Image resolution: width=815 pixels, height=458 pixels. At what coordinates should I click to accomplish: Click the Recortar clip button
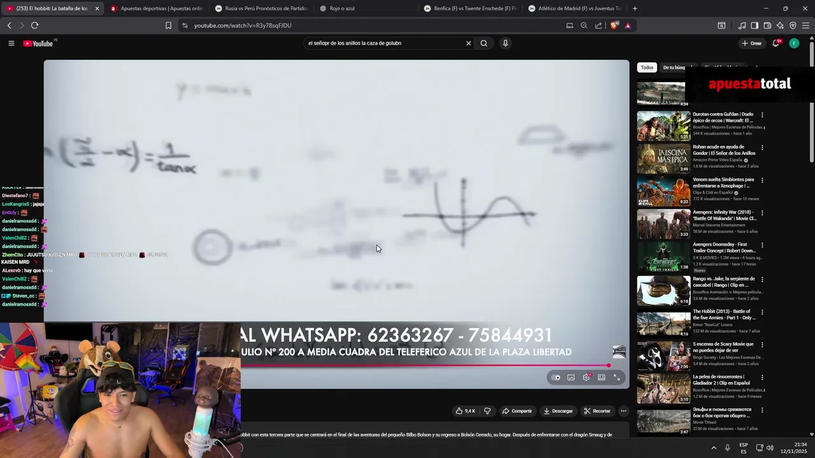[597, 411]
